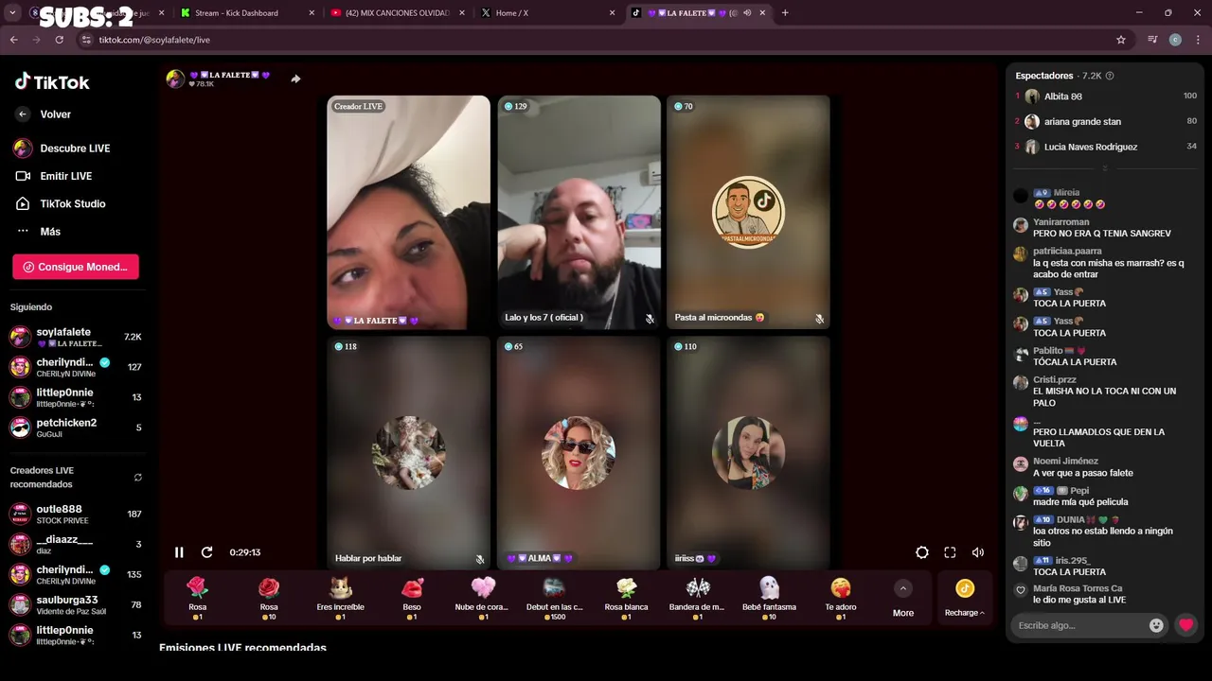Send the Debut en las c... gift

[555, 599]
